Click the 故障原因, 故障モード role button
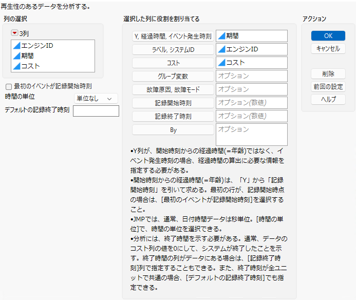The width and height of the screenshot is (356, 300). [x=173, y=90]
